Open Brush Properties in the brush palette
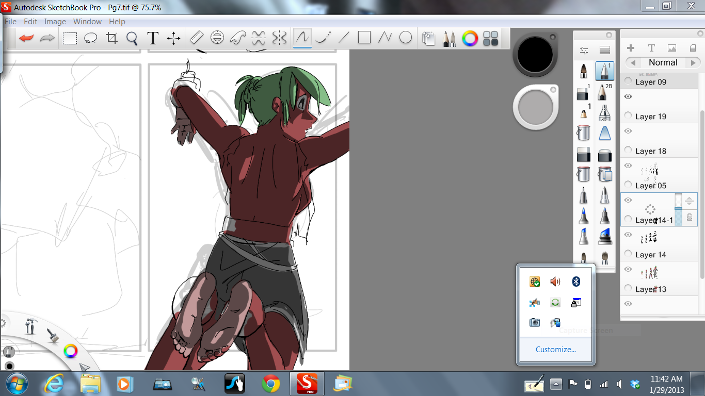705x396 pixels. pyautogui.click(x=584, y=51)
